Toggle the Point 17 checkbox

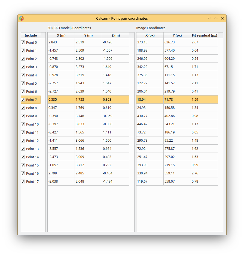(23, 181)
